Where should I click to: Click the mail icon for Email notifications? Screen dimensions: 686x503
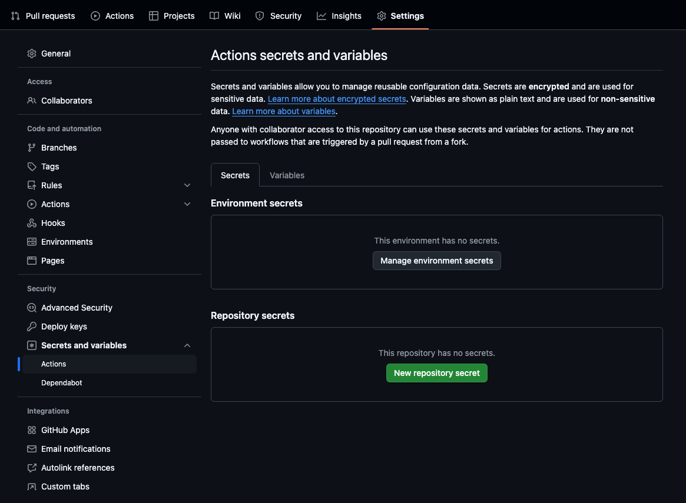(32, 449)
